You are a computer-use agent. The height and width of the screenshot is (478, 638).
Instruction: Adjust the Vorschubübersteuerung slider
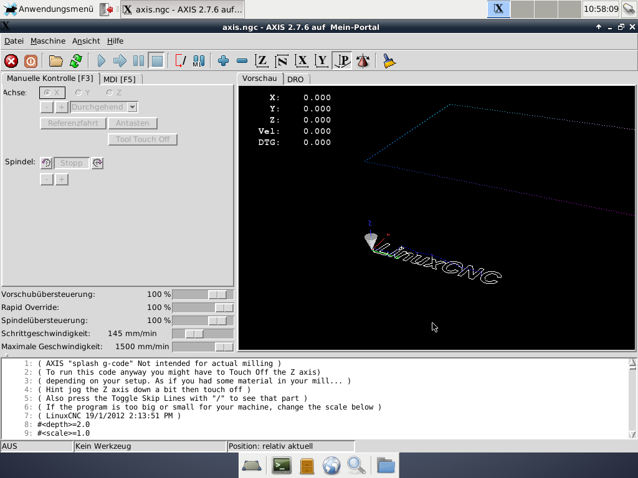203,294
